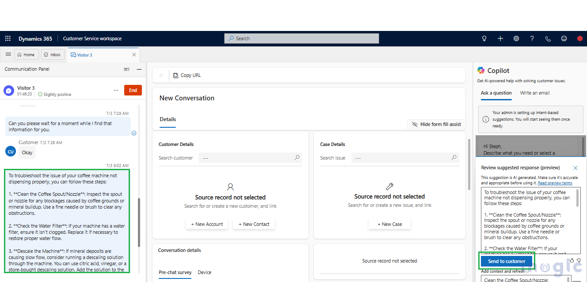The height and width of the screenshot is (282, 587).
Task: Create a New Case
Action: (389, 224)
